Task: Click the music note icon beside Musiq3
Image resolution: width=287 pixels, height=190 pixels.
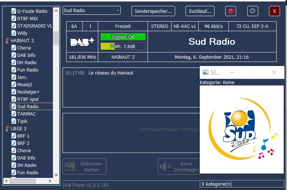Action: click(x=14, y=85)
